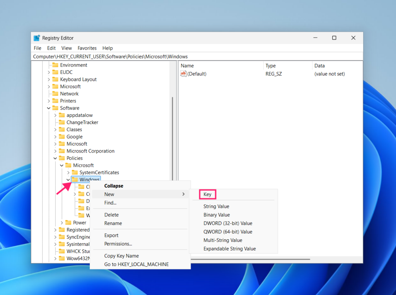Collapse the Windows key chevron
The image size is (396, 295).
point(68,180)
